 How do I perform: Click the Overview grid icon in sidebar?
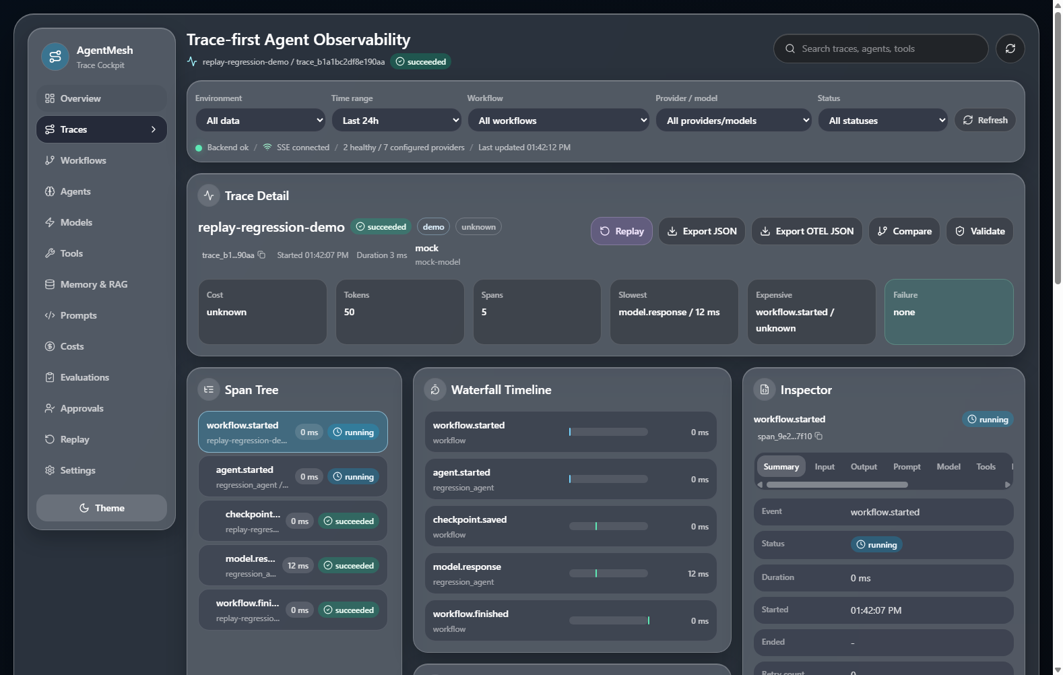tap(50, 98)
